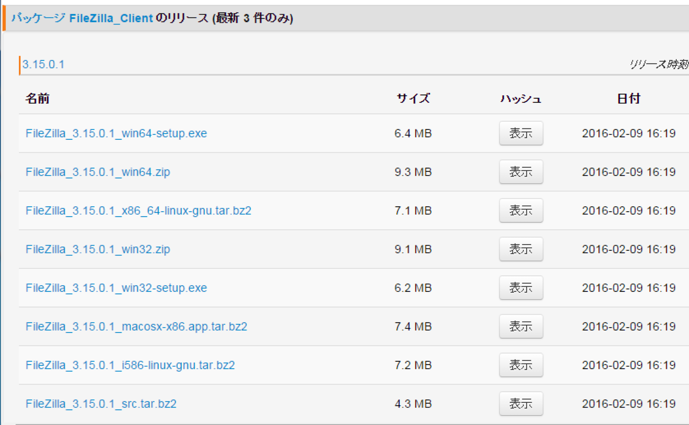689x425 pixels.
Task: Show hash for x86_64-linux-gnu.tar.bz2 file
Action: click(x=521, y=211)
